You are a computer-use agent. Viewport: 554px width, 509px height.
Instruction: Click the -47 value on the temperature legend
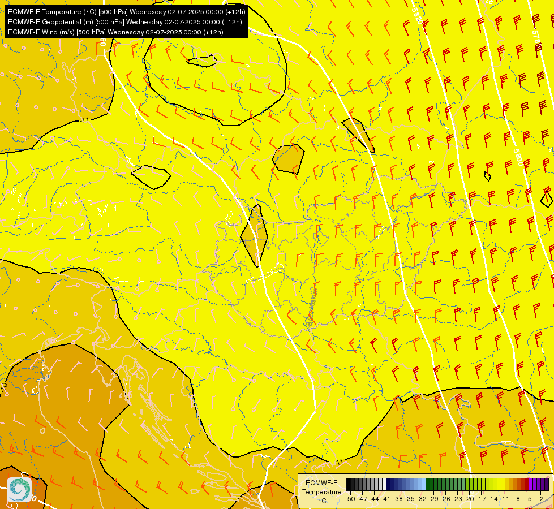pyautogui.click(x=362, y=499)
